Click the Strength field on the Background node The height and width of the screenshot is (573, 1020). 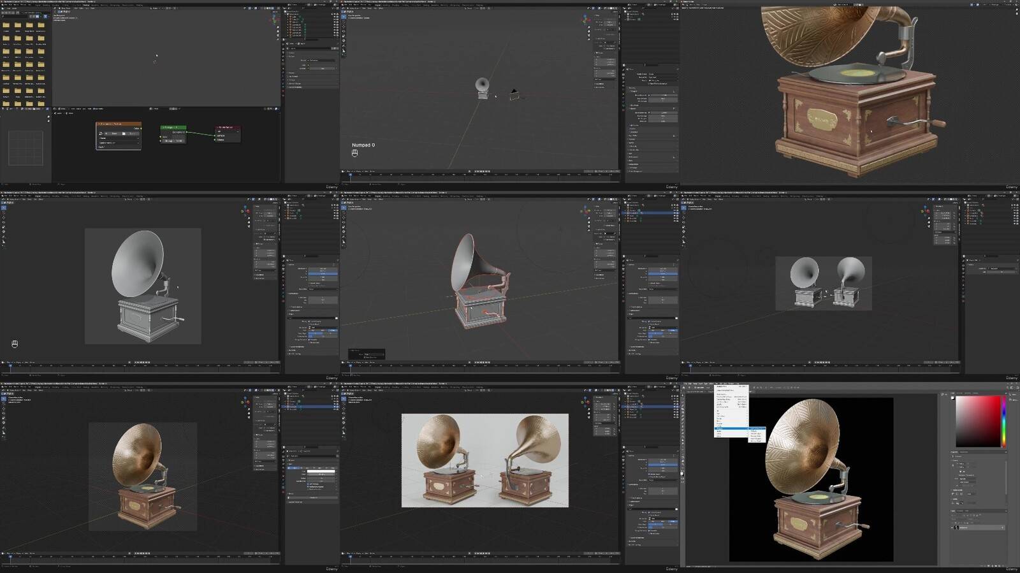tap(173, 141)
